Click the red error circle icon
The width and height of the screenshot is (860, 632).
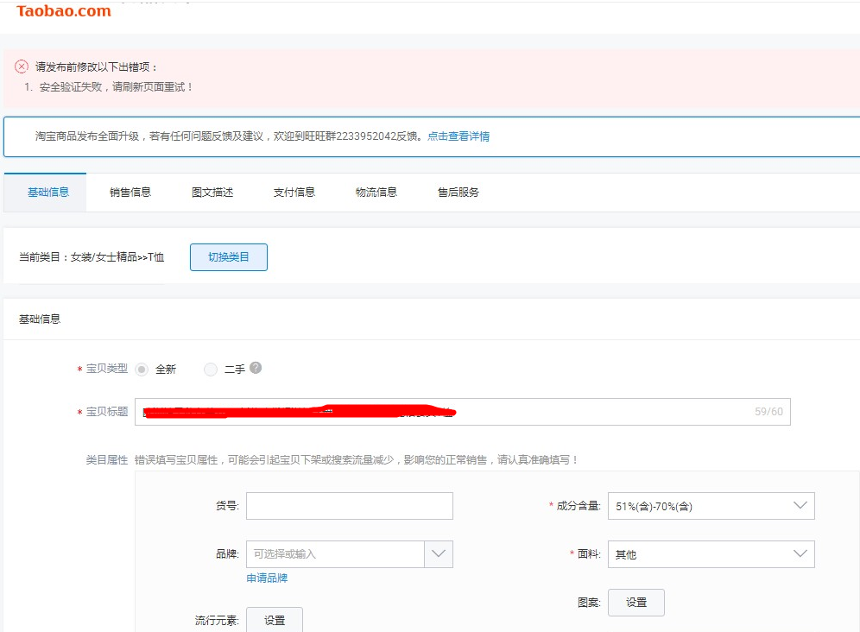coord(22,66)
